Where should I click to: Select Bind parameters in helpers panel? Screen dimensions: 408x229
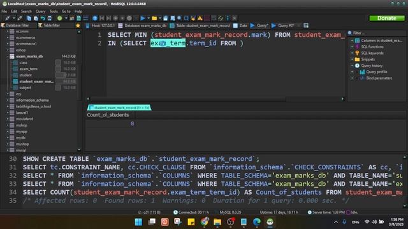tap(379, 78)
